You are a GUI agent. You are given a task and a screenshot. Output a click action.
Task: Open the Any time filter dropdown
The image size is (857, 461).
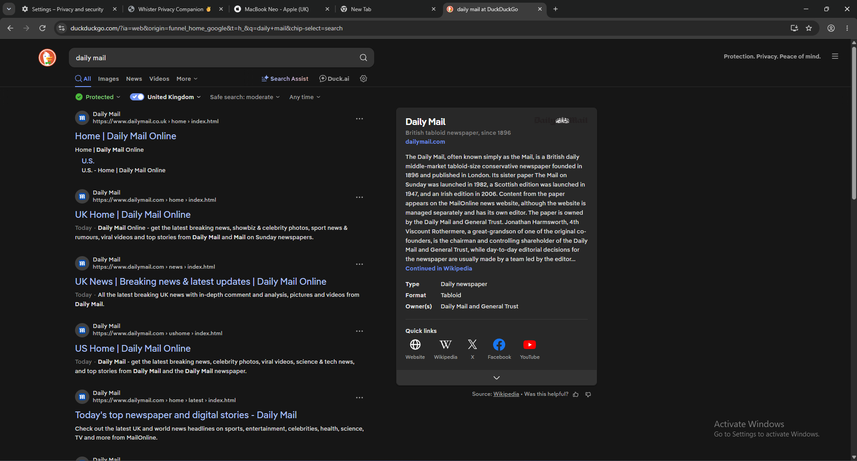click(x=305, y=97)
